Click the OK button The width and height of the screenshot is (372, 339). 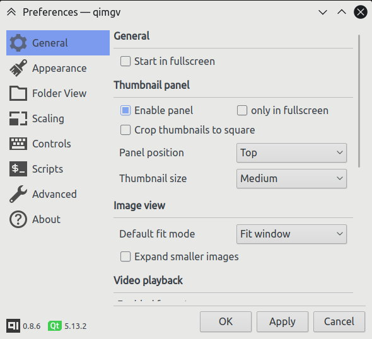click(226, 322)
